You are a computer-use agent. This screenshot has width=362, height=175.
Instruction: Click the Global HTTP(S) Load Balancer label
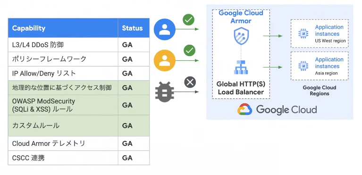[241, 88]
